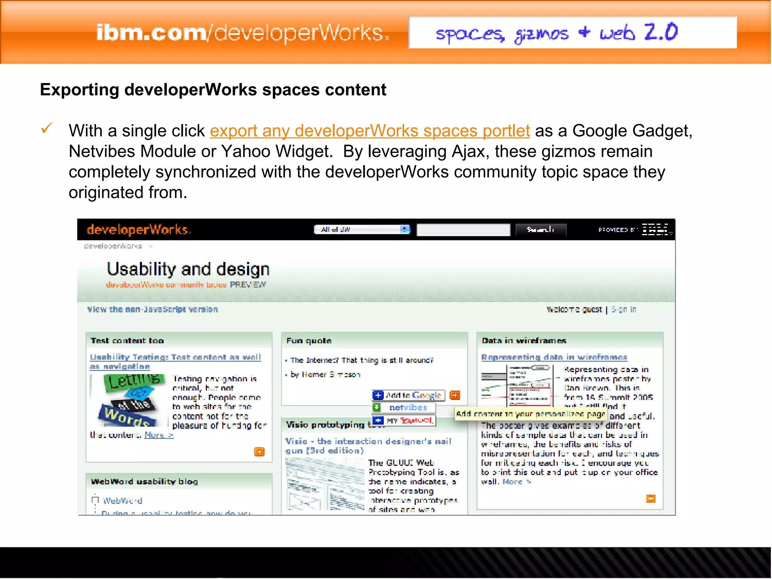Open the developerWorks logo in the black bar
772x579 pixels.
138,230
